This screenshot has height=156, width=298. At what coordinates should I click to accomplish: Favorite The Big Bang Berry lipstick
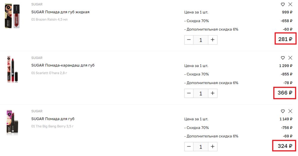[283, 111]
